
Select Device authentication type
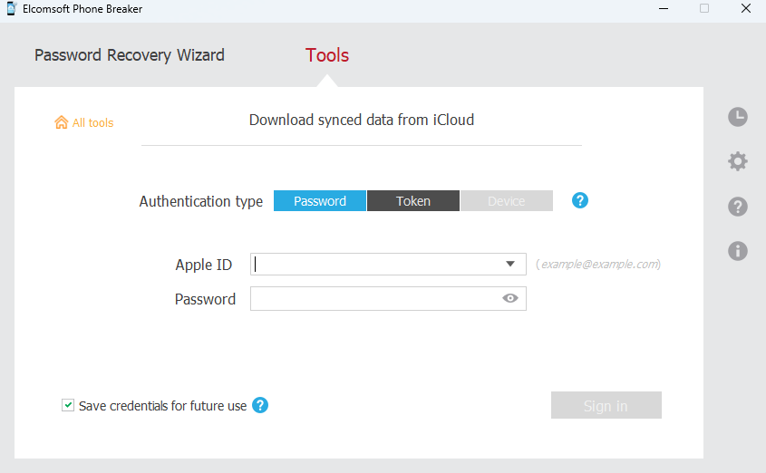pyautogui.click(x=507, y=200)
